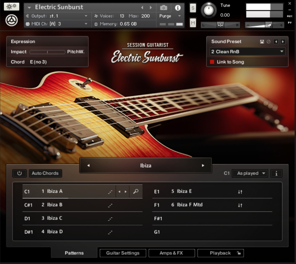The height and width of the screenshot is (264, 296).
Task: Click the Chord display E (no 3)
Action: click(38, 62)
